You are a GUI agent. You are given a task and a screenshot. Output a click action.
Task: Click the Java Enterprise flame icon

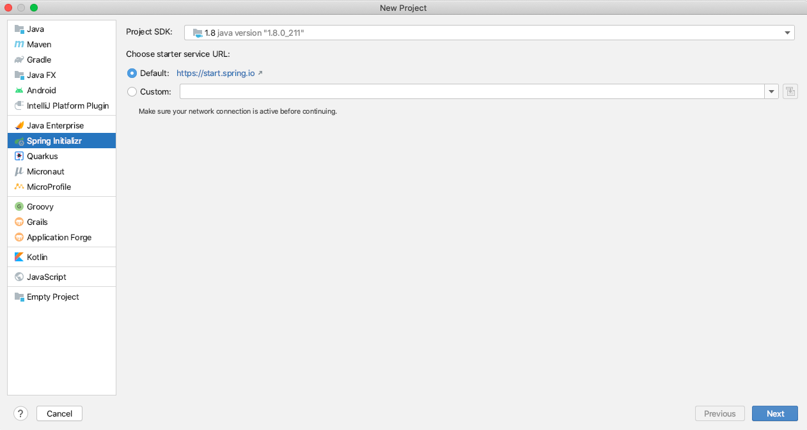click(19, 125)
